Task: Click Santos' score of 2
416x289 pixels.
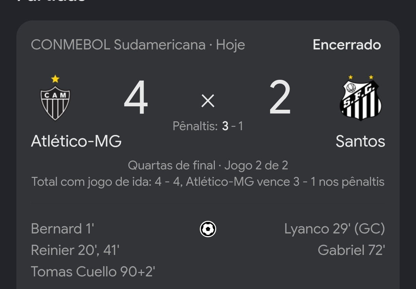Action: click(280, 98)
